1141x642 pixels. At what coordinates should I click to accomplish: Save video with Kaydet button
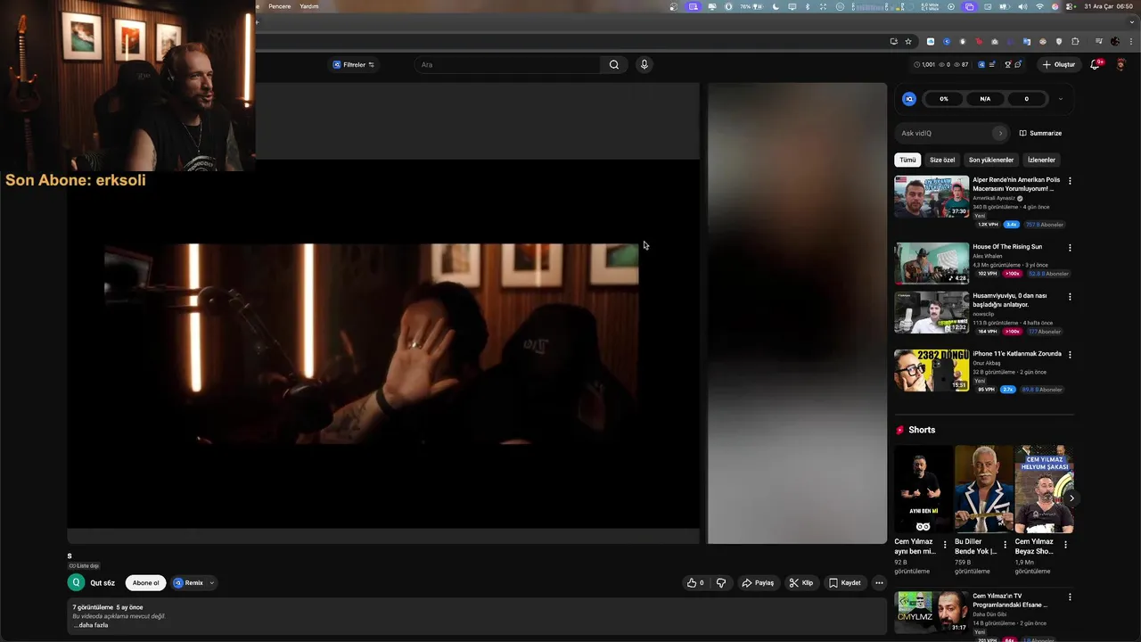click(x=844, y=582)
